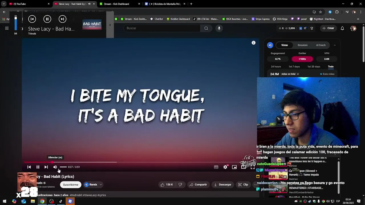Expand the Remix dropdown chevron
This screenshot has height=205, width=365.
click(101, 185)
